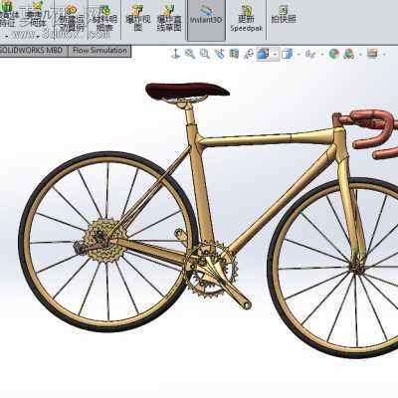Click View Settings monitor icon

click(x=372, y=54)
